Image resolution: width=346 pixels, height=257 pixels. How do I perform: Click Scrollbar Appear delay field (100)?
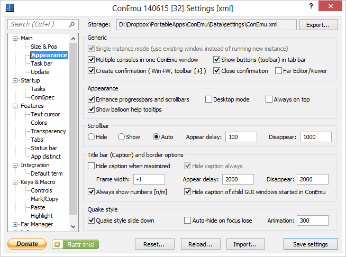[241, 137]
